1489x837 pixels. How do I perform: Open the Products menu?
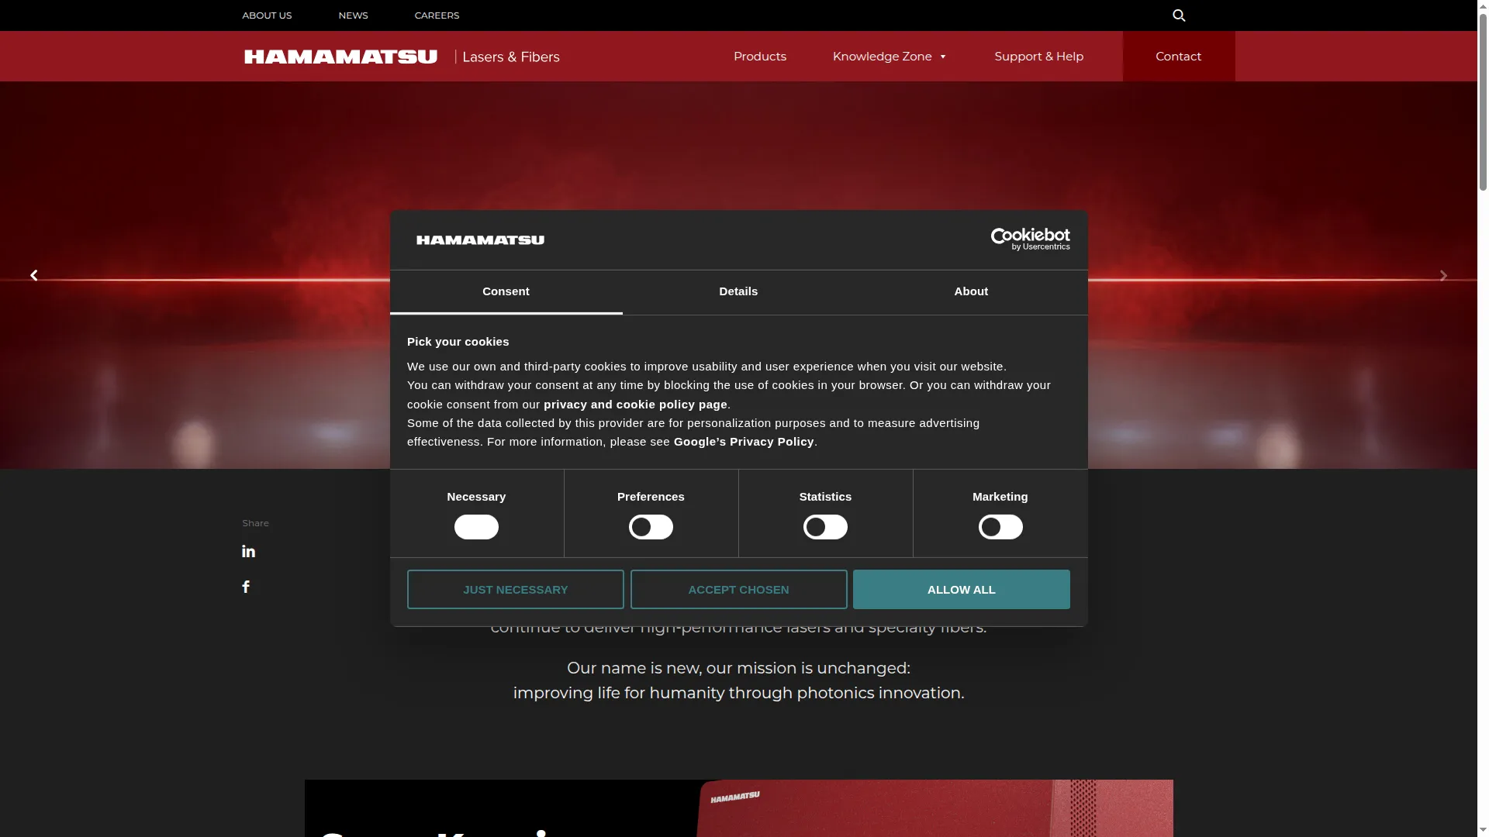pos(760,57)
